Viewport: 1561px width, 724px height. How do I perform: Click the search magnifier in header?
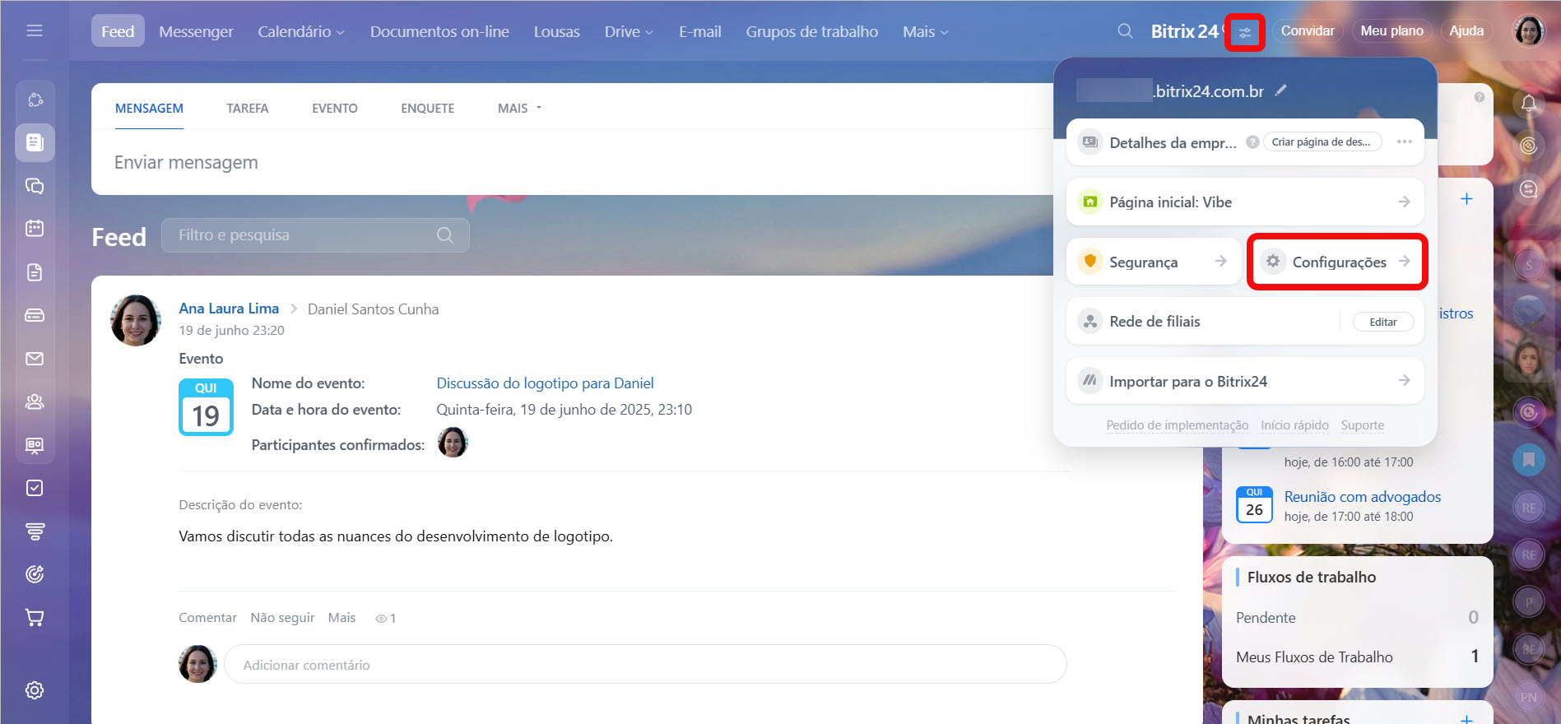coord(1125,31)
